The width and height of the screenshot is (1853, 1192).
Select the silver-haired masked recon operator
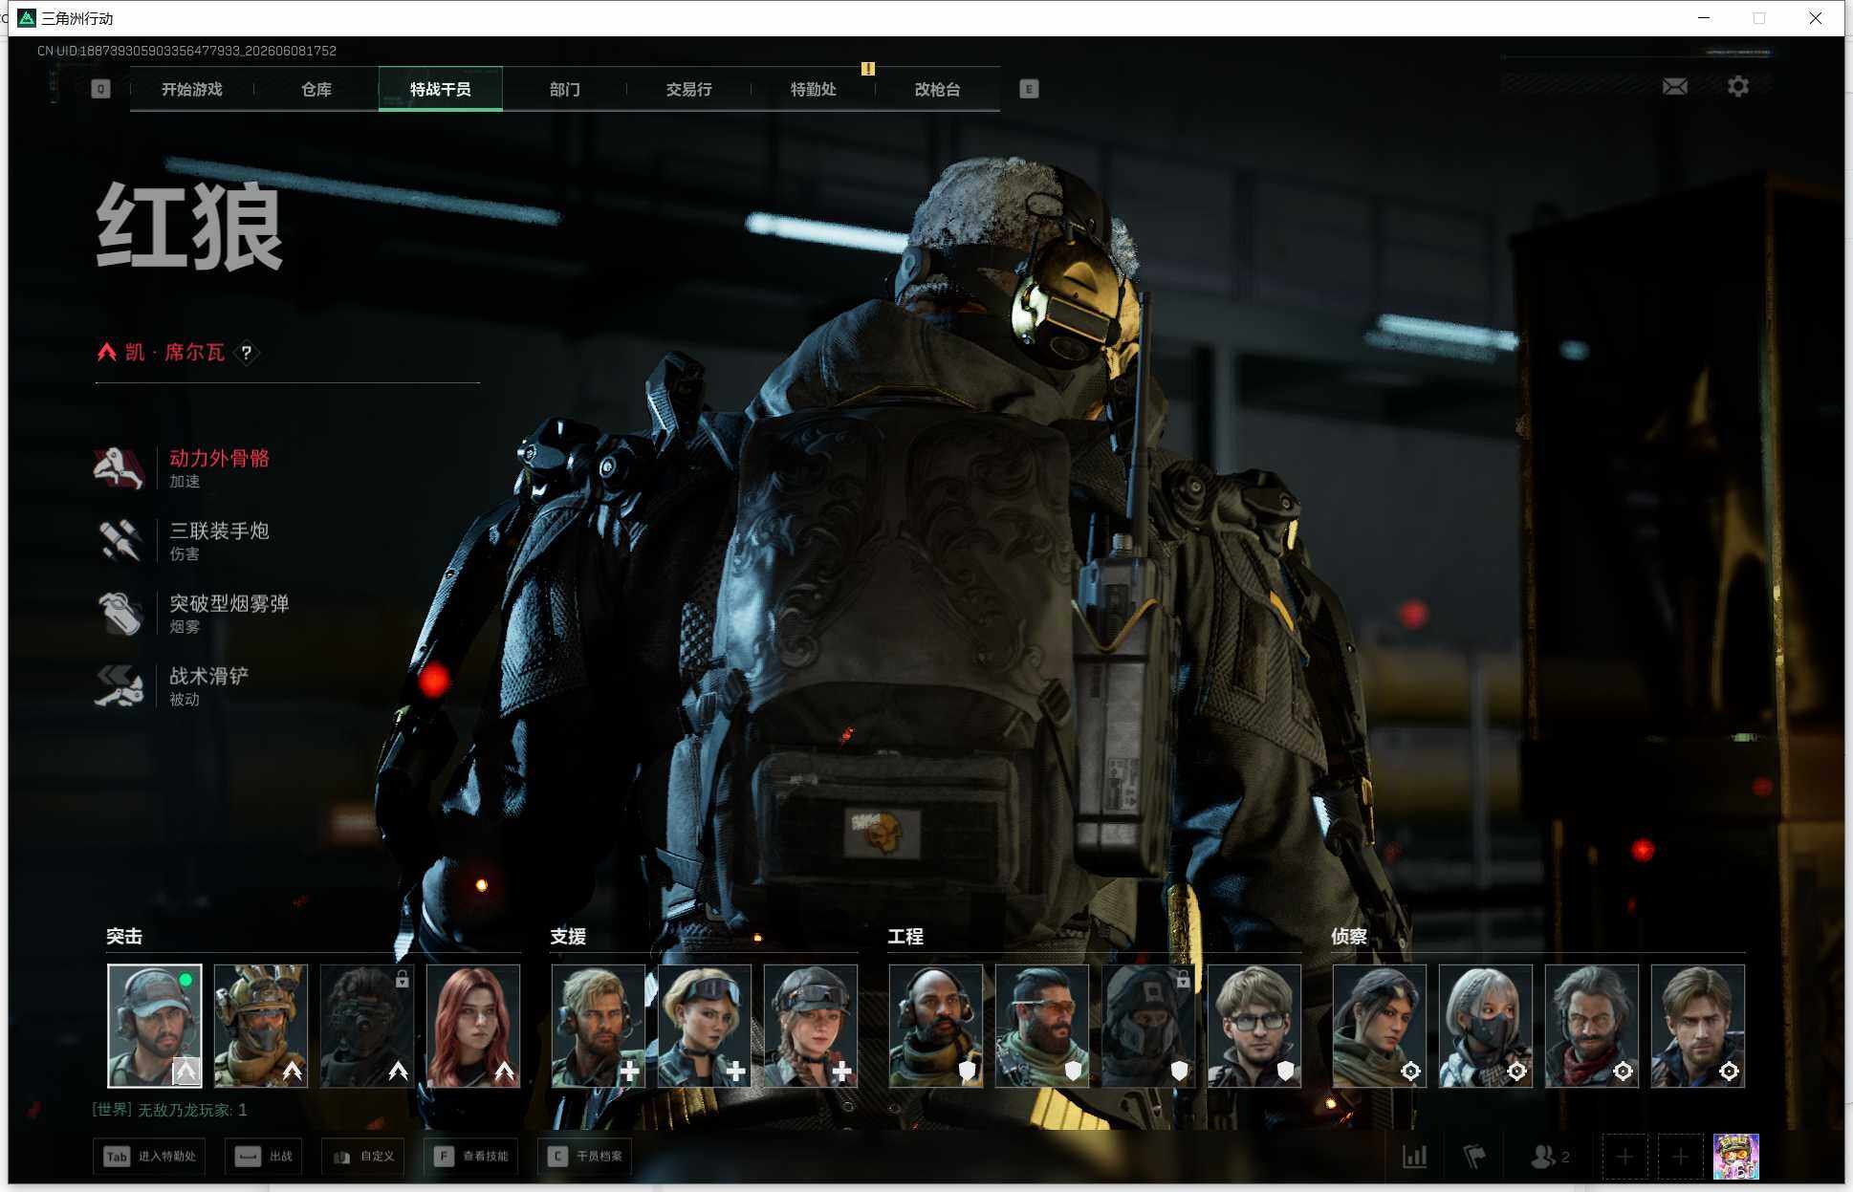[1486, 1026]
